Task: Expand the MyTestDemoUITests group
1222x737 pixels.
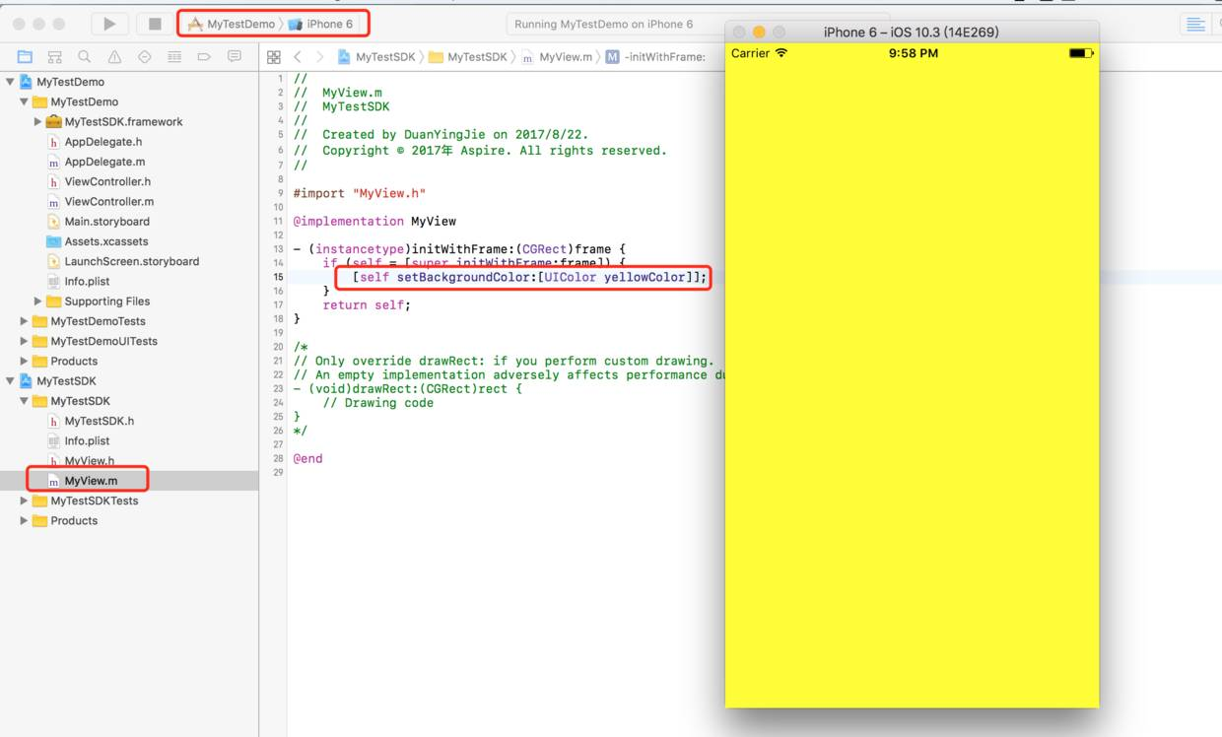Action: [x=24, y=341]
